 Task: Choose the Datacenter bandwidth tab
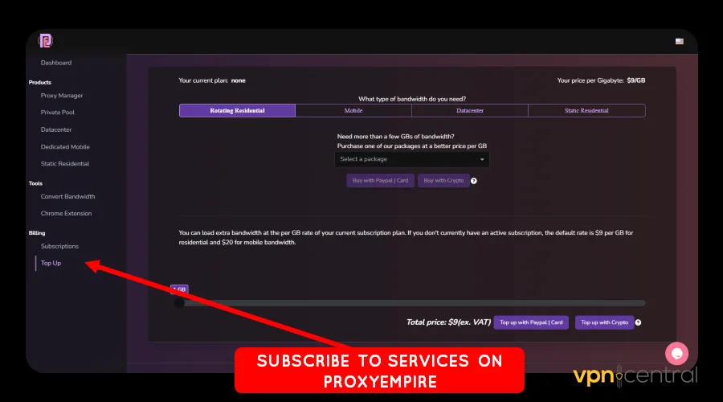point(470,111)
